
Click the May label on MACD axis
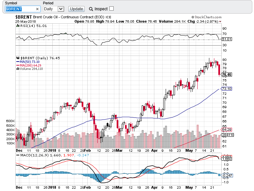click(189, 187)
